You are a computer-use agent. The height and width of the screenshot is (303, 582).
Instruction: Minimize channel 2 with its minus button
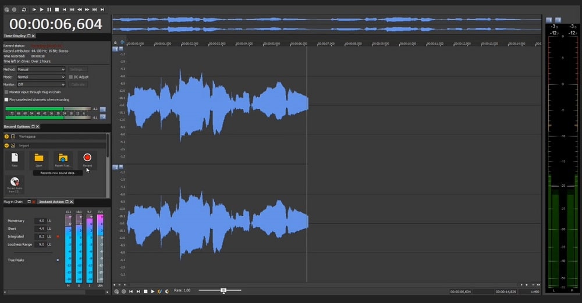click(121, 167)
